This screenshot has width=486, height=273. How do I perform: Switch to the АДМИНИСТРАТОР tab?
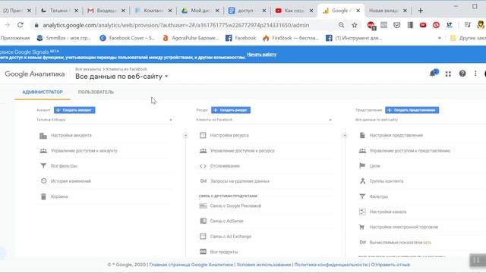pyautogui.click(x=43, y=93)
